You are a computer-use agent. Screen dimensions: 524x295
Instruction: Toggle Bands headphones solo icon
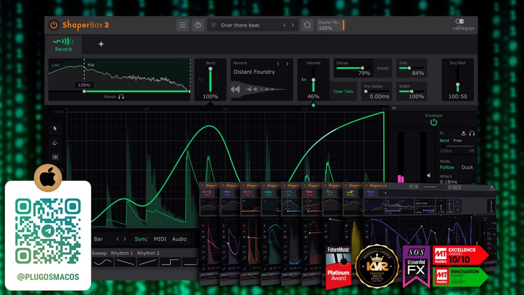pyautogui.click(x=121, y=97)
